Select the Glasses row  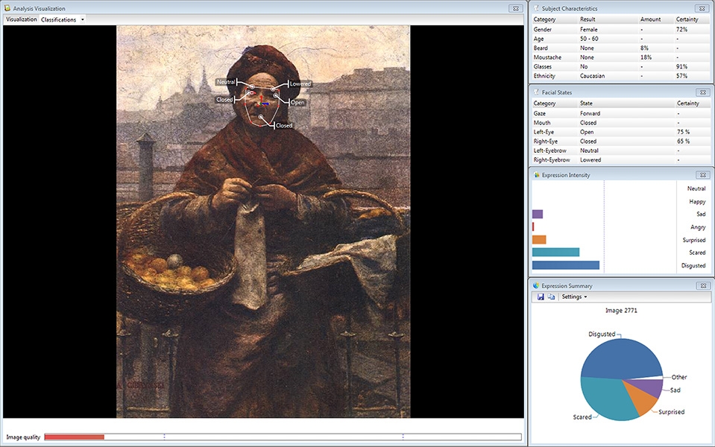click(x=621, y=66)
